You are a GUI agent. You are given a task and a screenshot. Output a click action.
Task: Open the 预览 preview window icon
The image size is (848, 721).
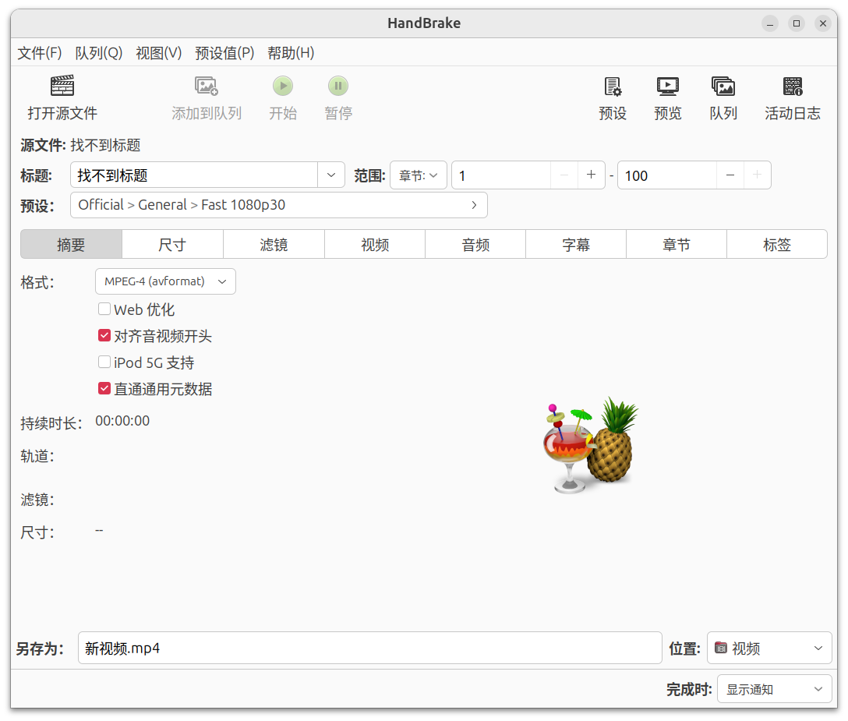click(x=668, y=86)
